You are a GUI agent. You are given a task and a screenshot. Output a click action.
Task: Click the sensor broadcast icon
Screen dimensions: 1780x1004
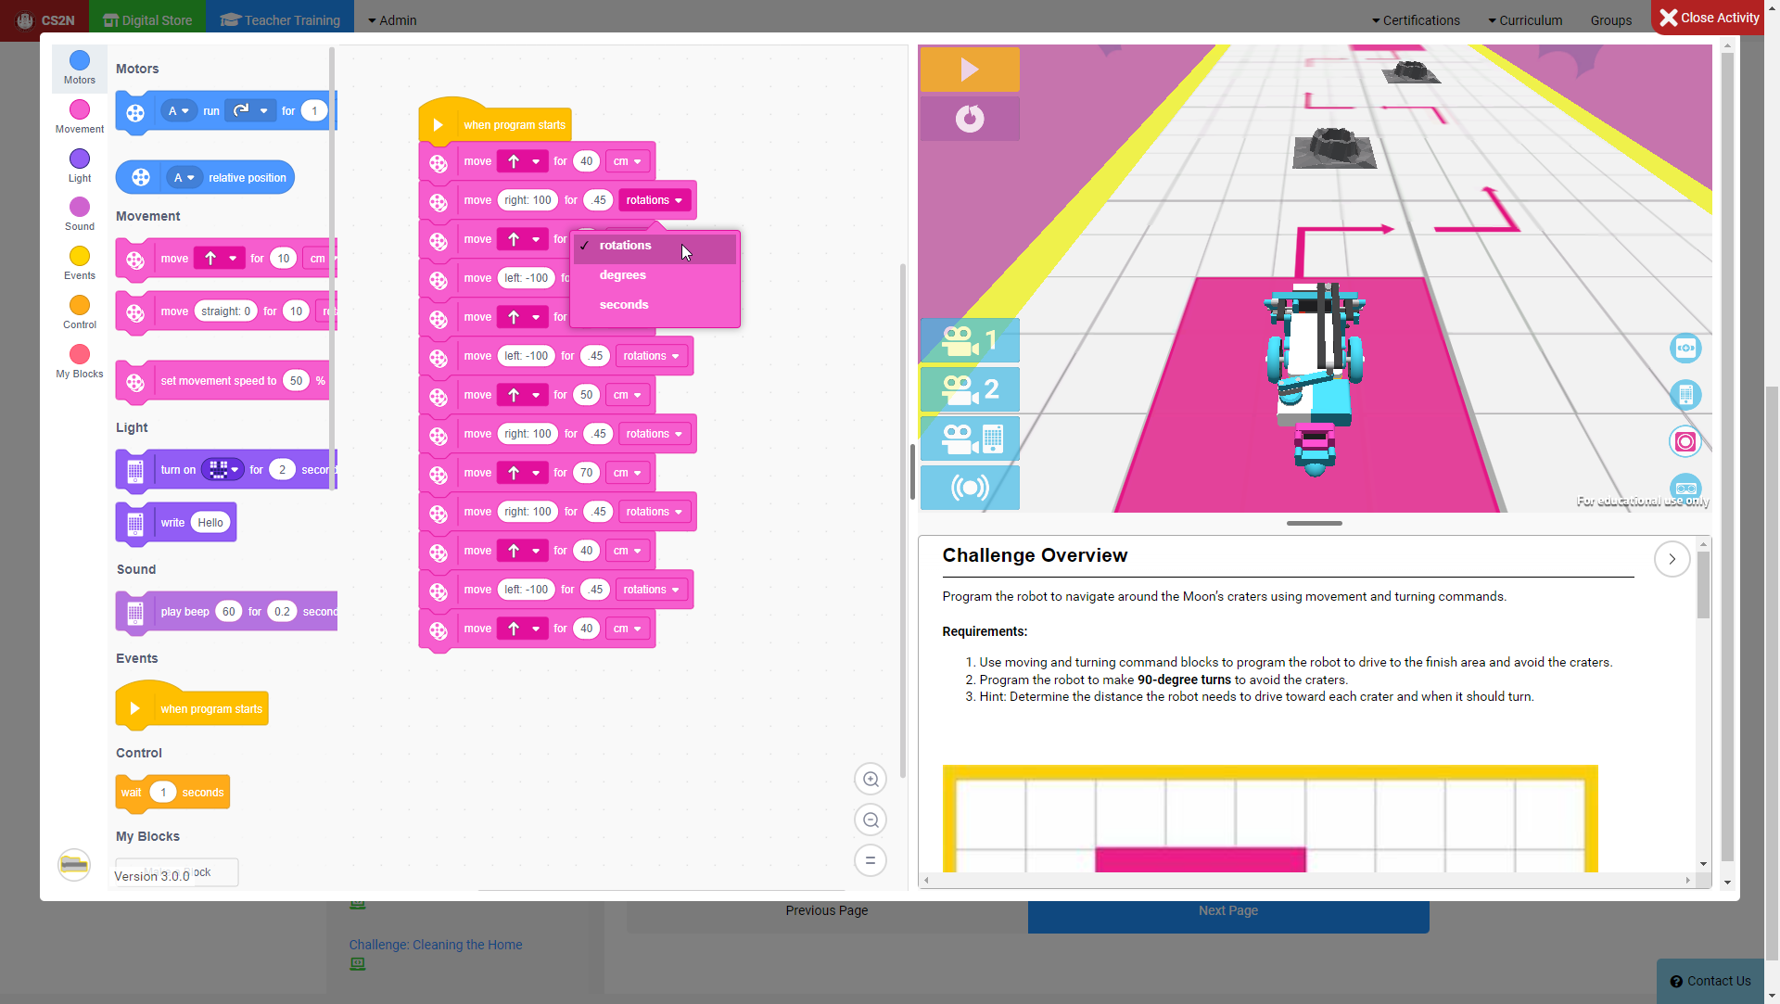970,488
